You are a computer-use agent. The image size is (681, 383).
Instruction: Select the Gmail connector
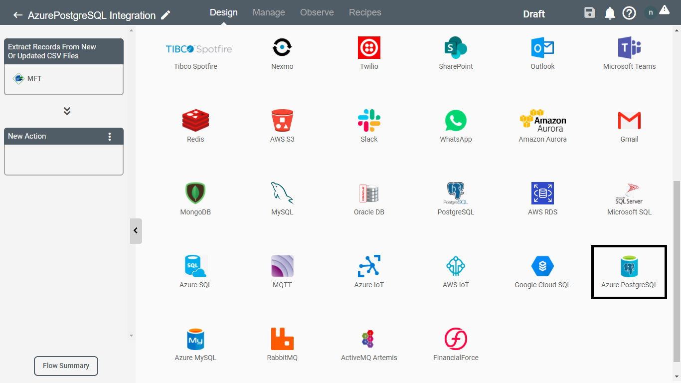pos(629,126)
